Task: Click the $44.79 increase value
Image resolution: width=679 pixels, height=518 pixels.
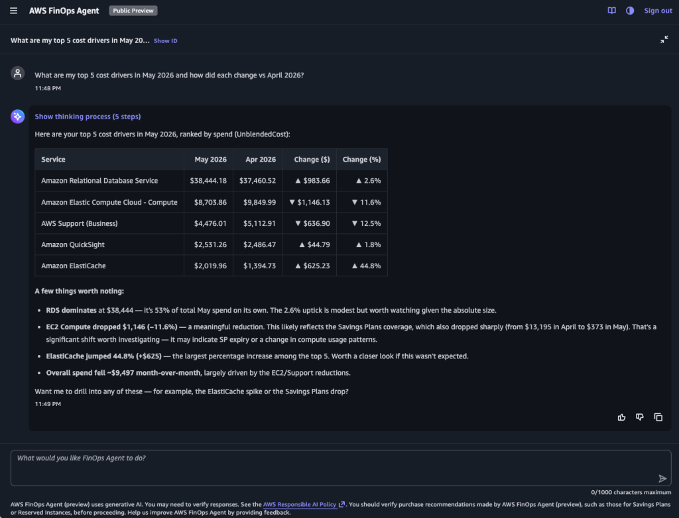Action: [x=314, y=244]
